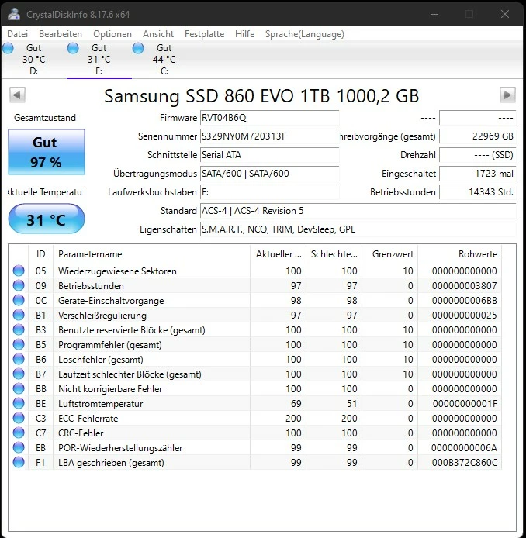Click the Übertragungsmodus field SATA/600
Screen dimensions: 526x538
tap(269, 174)
